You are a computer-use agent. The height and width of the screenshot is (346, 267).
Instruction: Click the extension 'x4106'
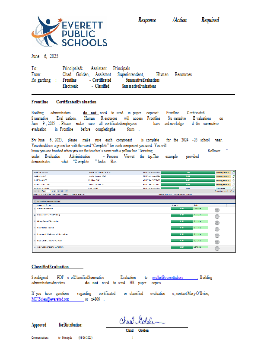[x=95, y=299]
